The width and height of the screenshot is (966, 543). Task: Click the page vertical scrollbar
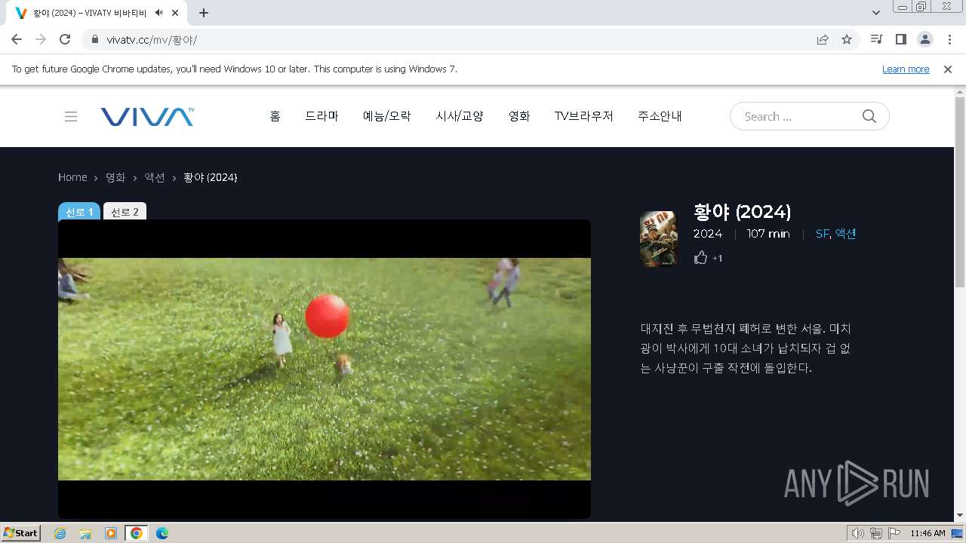coord(960,192)
